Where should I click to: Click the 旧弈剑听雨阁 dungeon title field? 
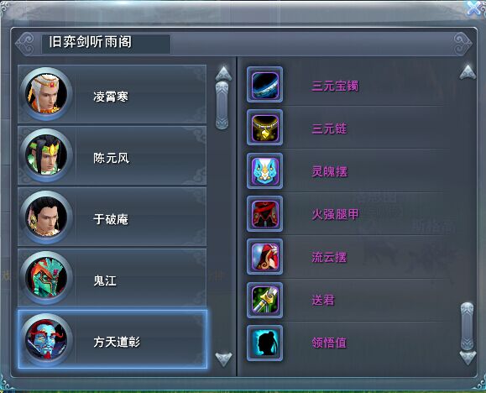pyautogui.click(x=106, y=44)
